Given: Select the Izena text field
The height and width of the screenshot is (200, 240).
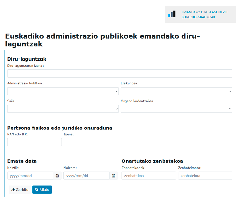Looking at the screenshot, I should [x=148, y=142].
